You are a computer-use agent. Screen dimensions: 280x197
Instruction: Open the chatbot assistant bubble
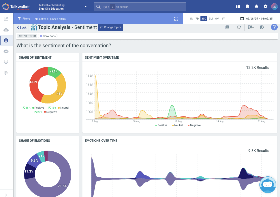268,184
